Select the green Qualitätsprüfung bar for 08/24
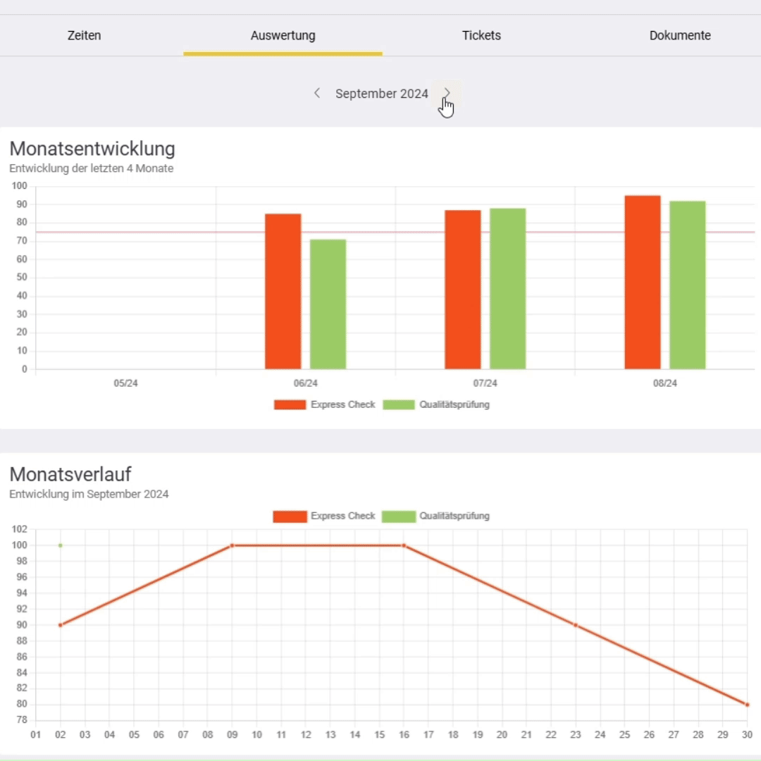This screenshot has height=761, width=761. (x=687, y=285)
